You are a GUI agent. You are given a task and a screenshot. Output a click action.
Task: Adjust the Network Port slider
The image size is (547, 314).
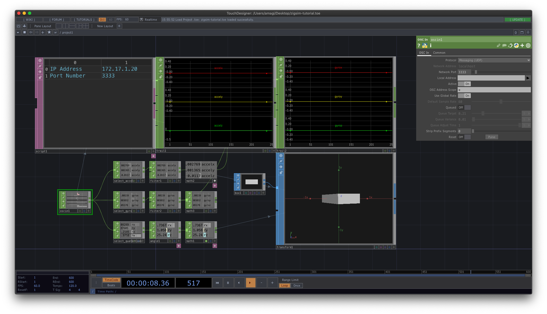point(501,72)
